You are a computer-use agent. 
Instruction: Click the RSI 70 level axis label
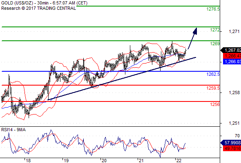click(237, 136)
